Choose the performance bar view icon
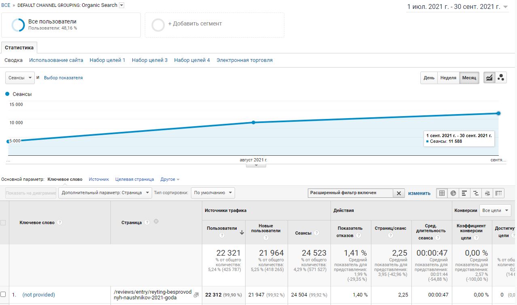 (x=464, y=193)
